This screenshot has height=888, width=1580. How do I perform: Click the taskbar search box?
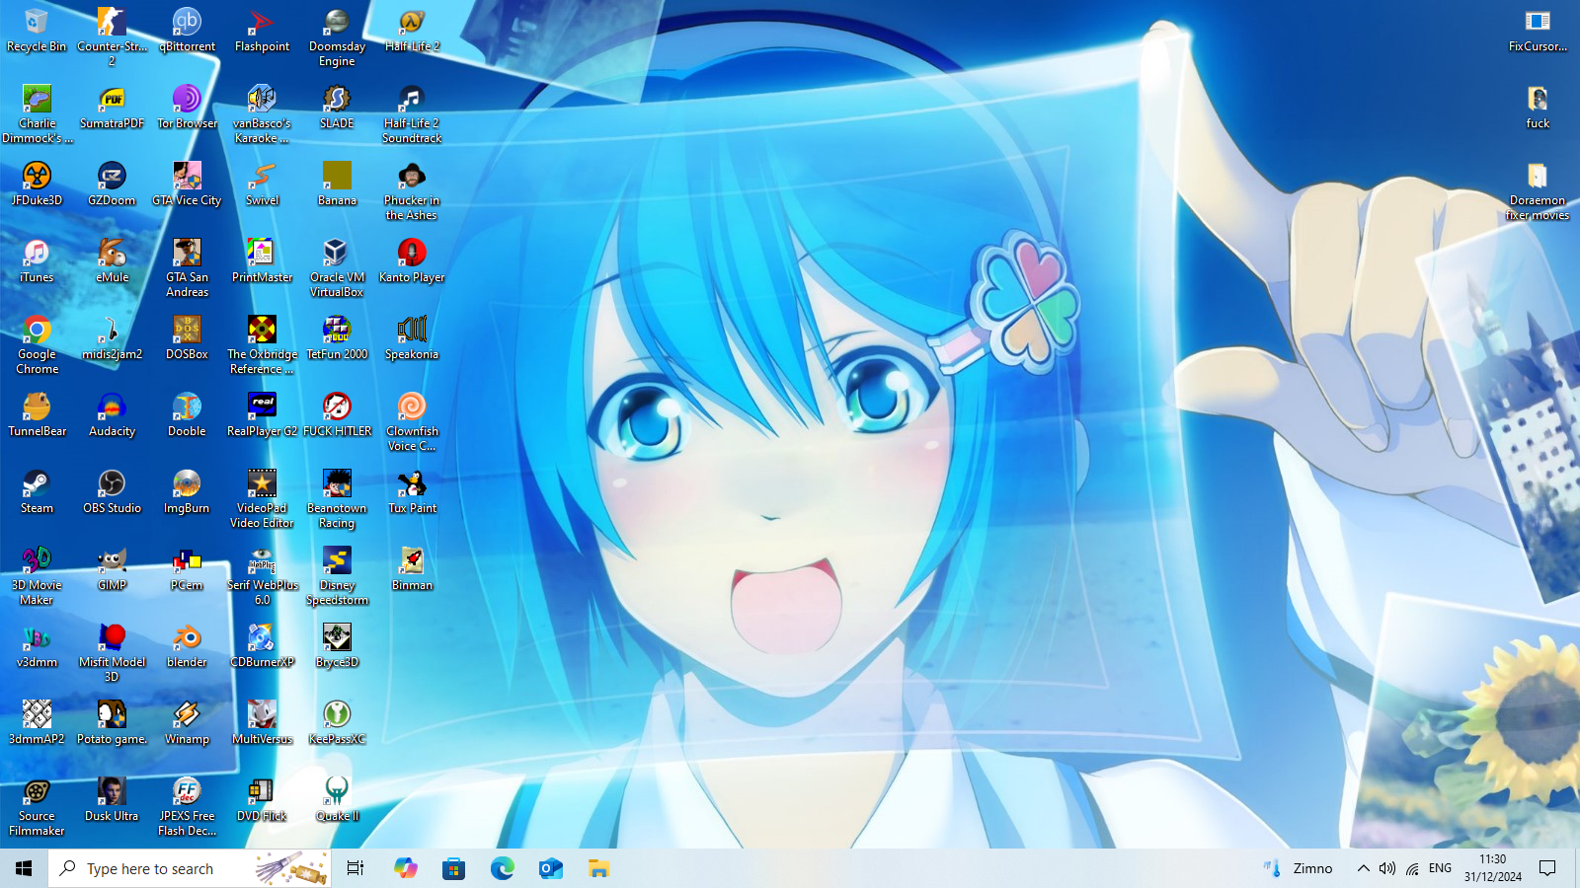click(x=190, y=868)
